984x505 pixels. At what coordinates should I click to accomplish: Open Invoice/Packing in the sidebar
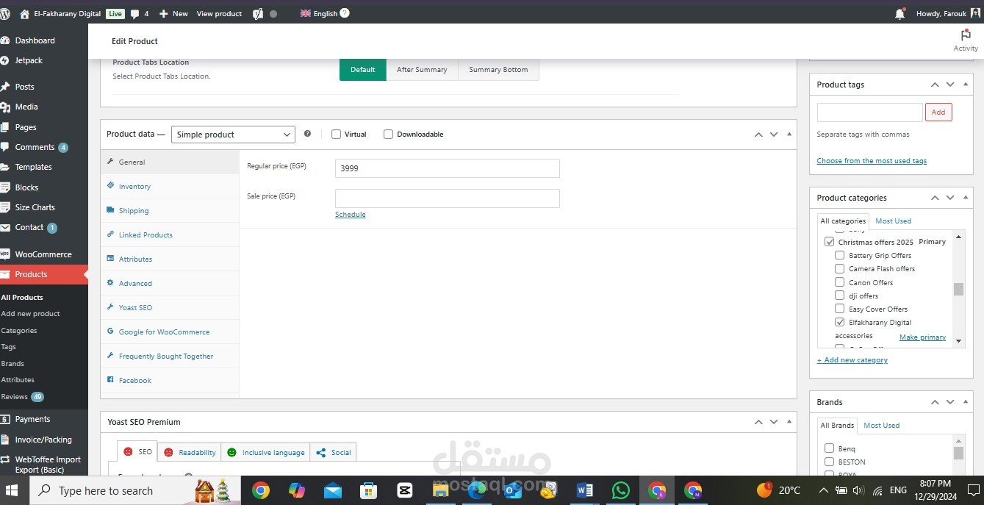coord(44,440)
